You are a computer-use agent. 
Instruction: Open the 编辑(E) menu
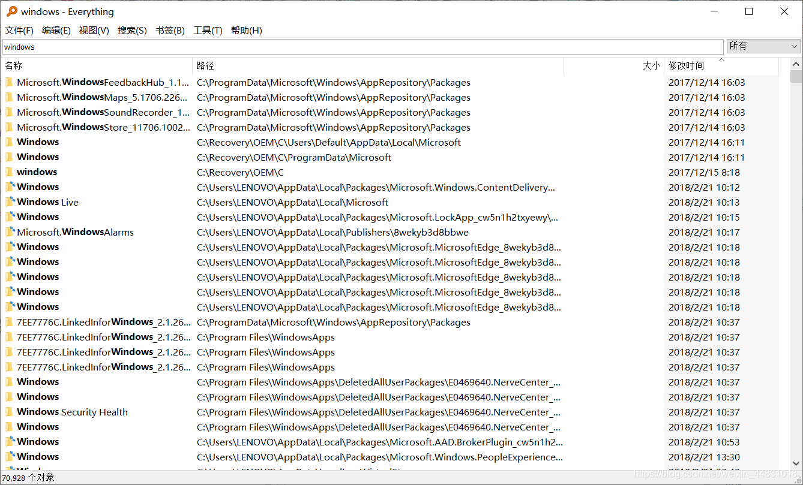click(x=56, y=30)
